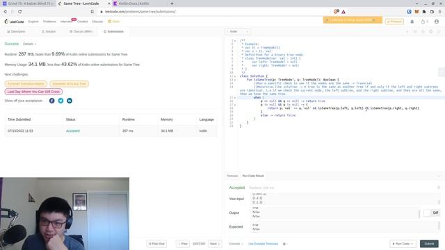Image resolution: width=445 pixels, height=250 pixels.
Task: Switch to the Description tab
Action: pos(16,31)
